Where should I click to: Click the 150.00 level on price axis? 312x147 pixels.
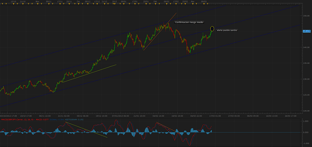pos(307,16)
